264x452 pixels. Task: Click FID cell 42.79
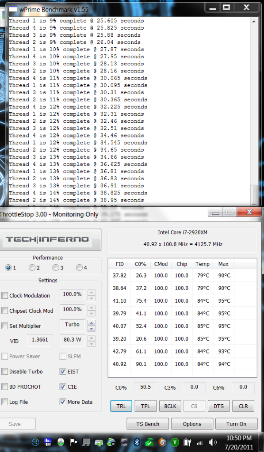[x=119, y=351]
